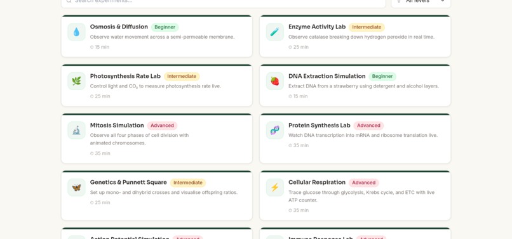Click the microscope icon for Mitosis Simulation
The image size is (512, 239).
click(x=76, y=131)
